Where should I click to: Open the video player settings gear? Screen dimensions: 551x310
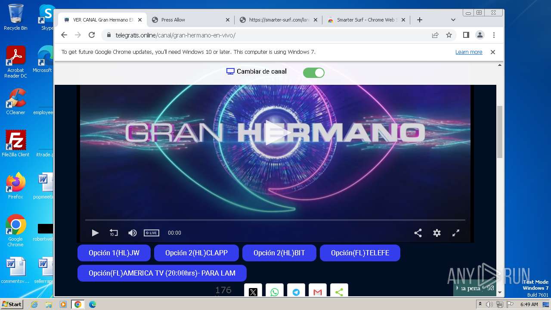[437, 233]
